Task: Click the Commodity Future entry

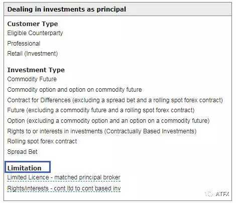Action: pos(32,79)
